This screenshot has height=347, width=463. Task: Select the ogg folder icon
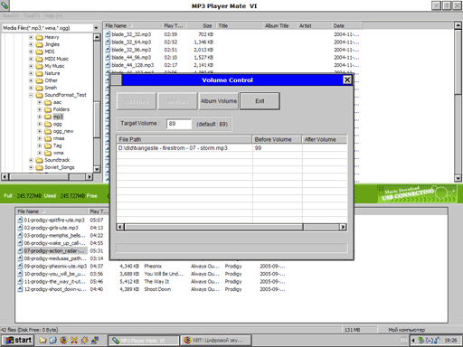click(48, 124)
